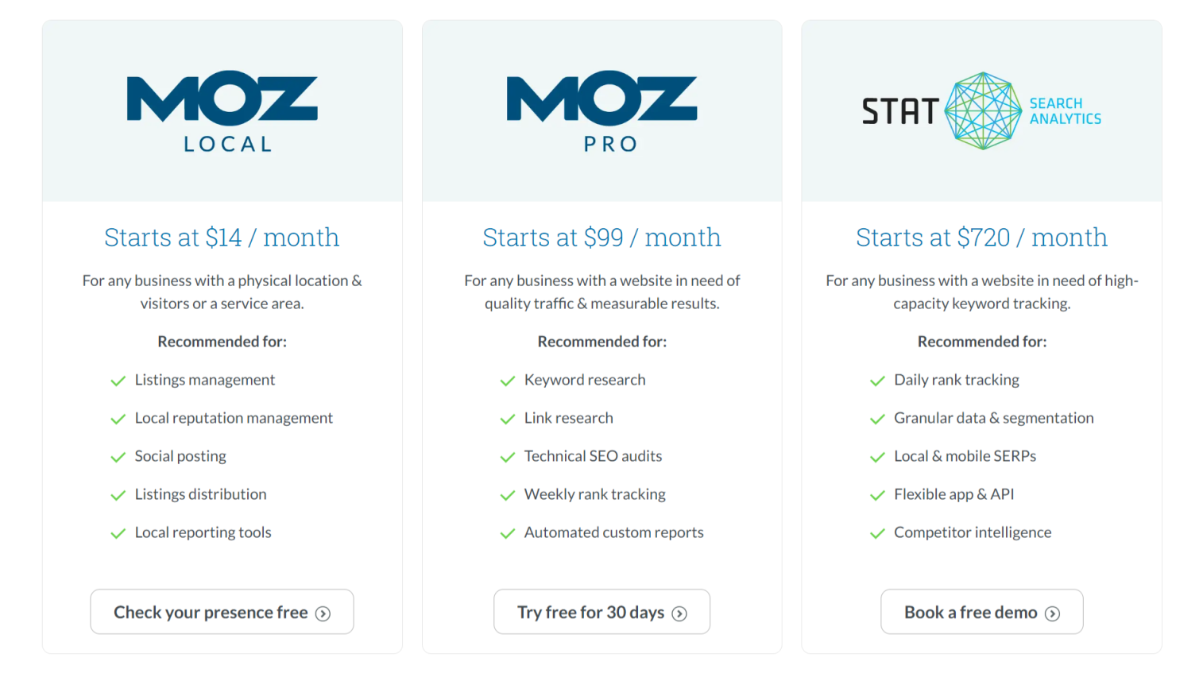
Task: Click the Local reputation management feature text
Action: click(234, 418)
